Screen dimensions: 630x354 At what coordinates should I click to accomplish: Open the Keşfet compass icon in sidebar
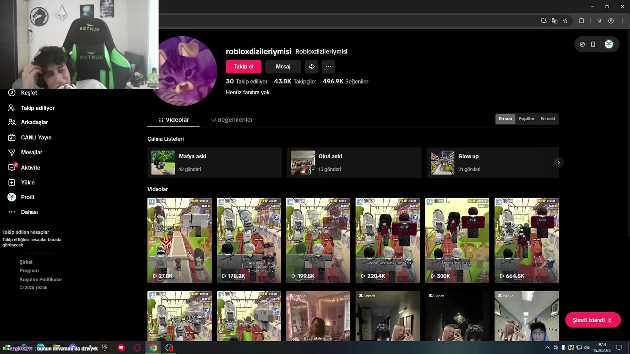click(12, 93)
